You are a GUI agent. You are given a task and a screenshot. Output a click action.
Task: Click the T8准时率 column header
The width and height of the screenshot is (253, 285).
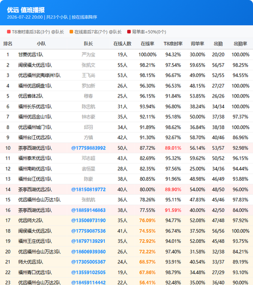point(173,44)
